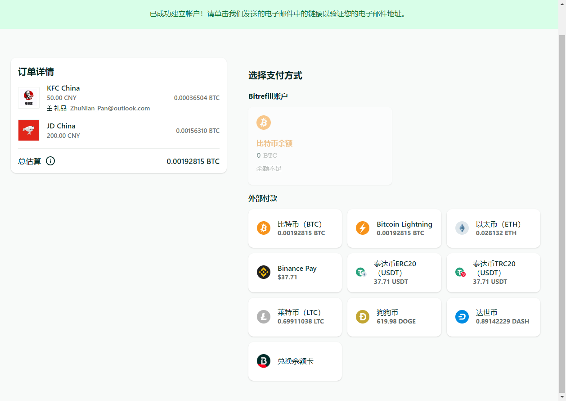Pay with 比特币（BTC）
The width and height of the screenshot is (566, 401).
tap(295, 228)
